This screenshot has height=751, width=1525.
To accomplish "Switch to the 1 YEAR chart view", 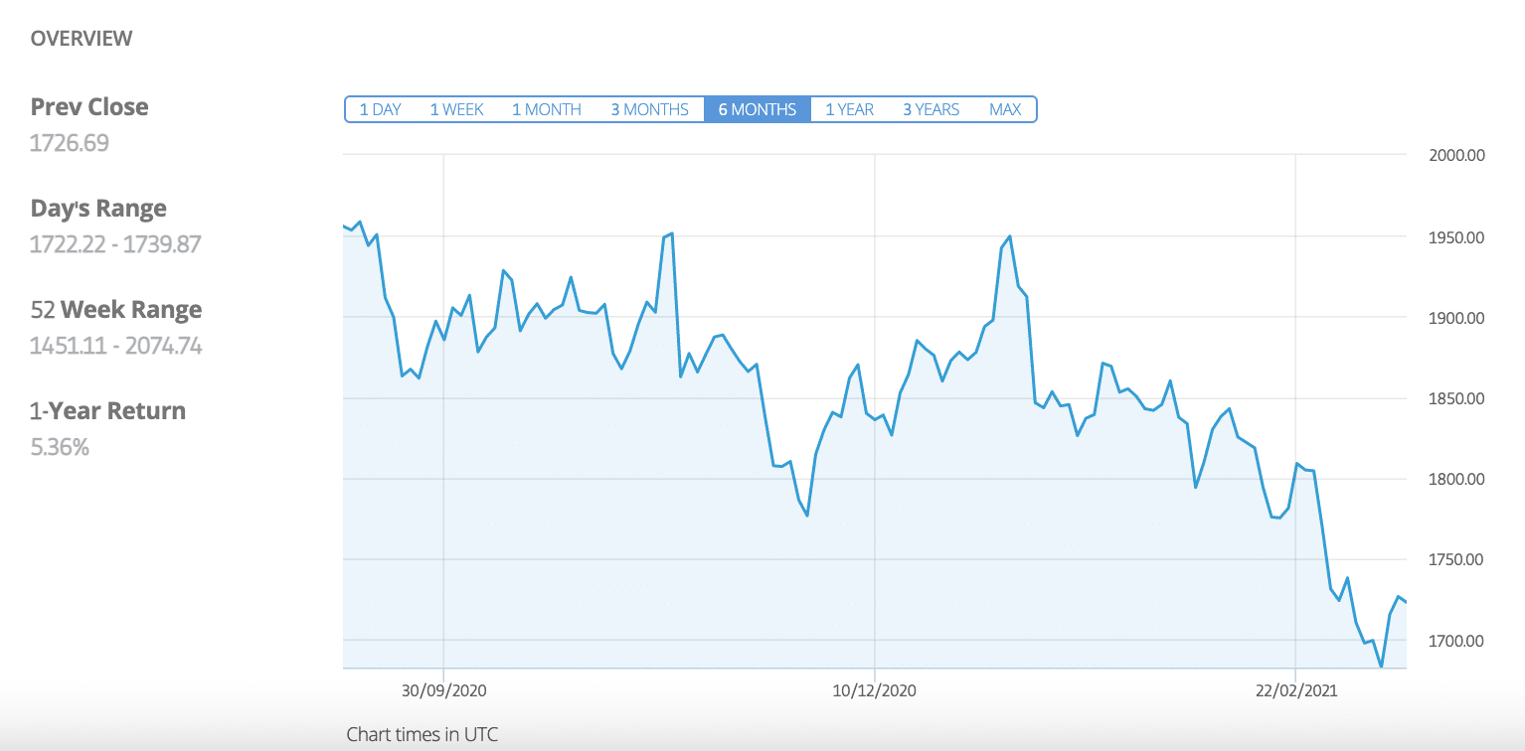I will pyautogui.click(x=850, y=109).
